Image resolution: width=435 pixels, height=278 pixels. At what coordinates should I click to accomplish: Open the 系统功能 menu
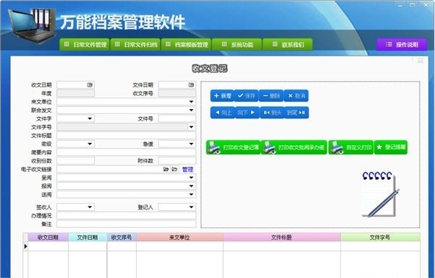point(237,45)
